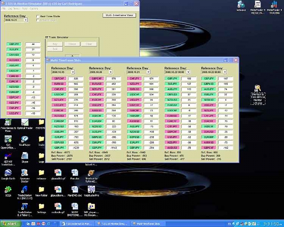Screen dimensions: 284x227
Task: Open Free Games & Music shortcut
Action: point(8,125)
